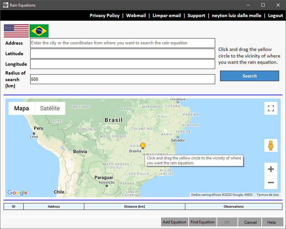
Task: Focus the Latitude input field
Action: click(123, 54)
